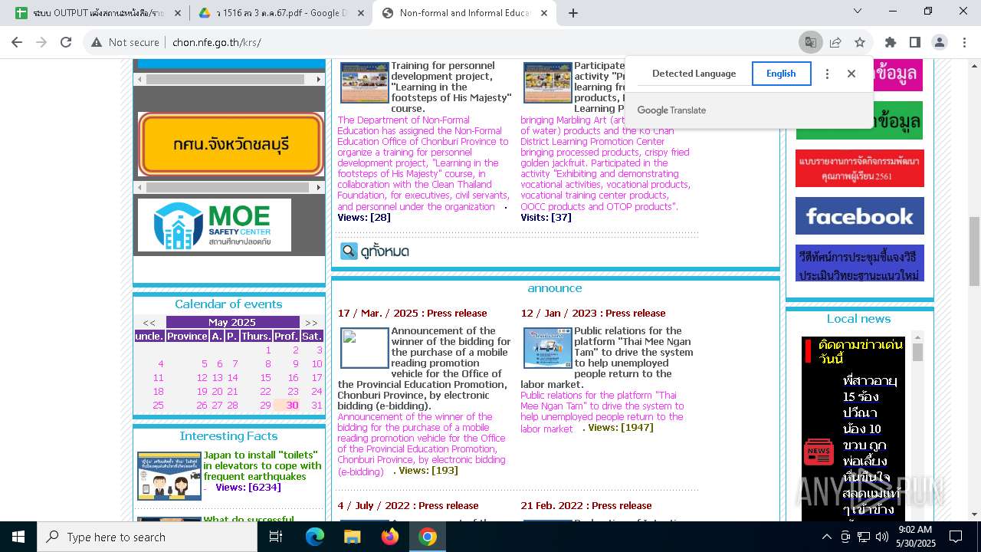Open the blue video meeting banner
Screen dimensions: 981x552
(859, 263)
